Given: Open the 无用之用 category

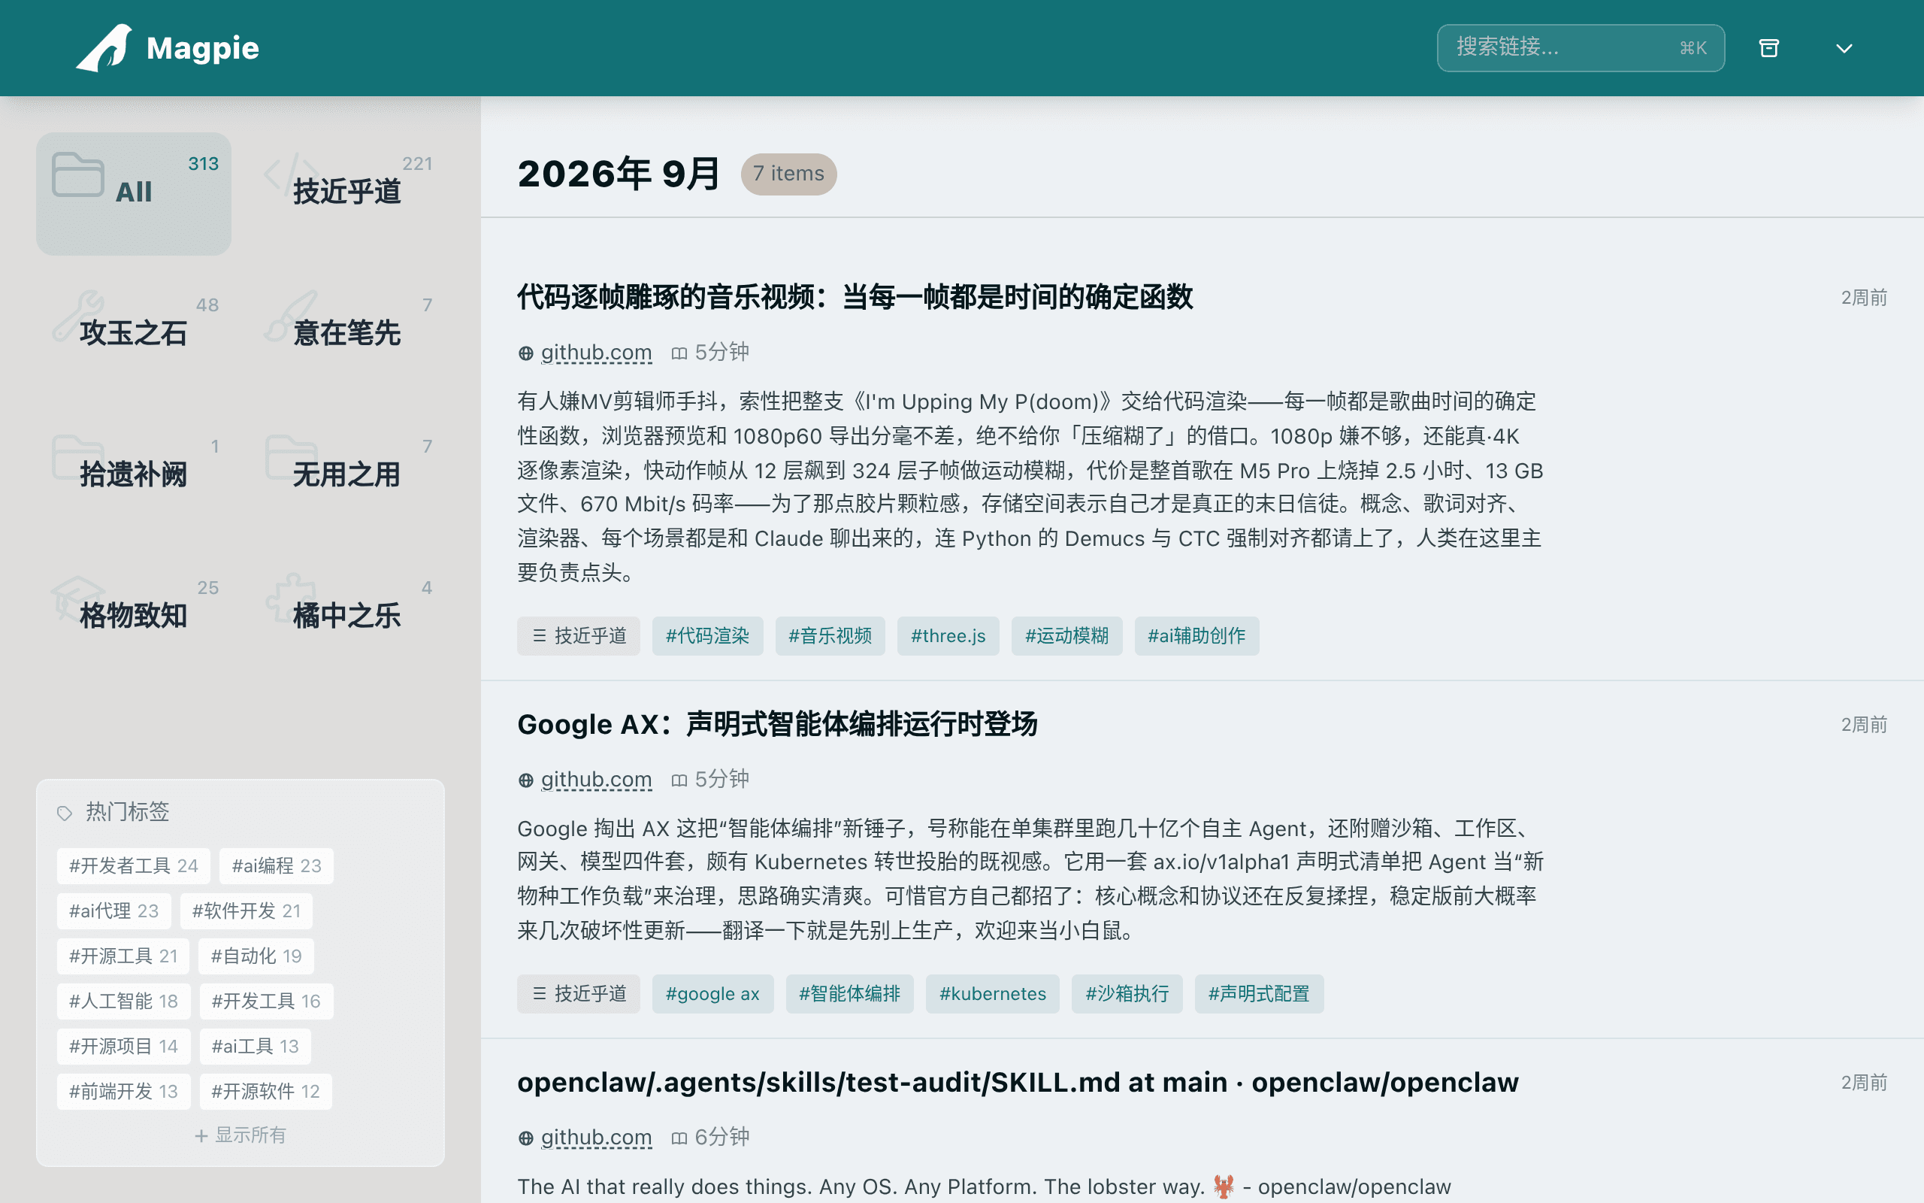Looking at the screenshot, I should point(347,476).
